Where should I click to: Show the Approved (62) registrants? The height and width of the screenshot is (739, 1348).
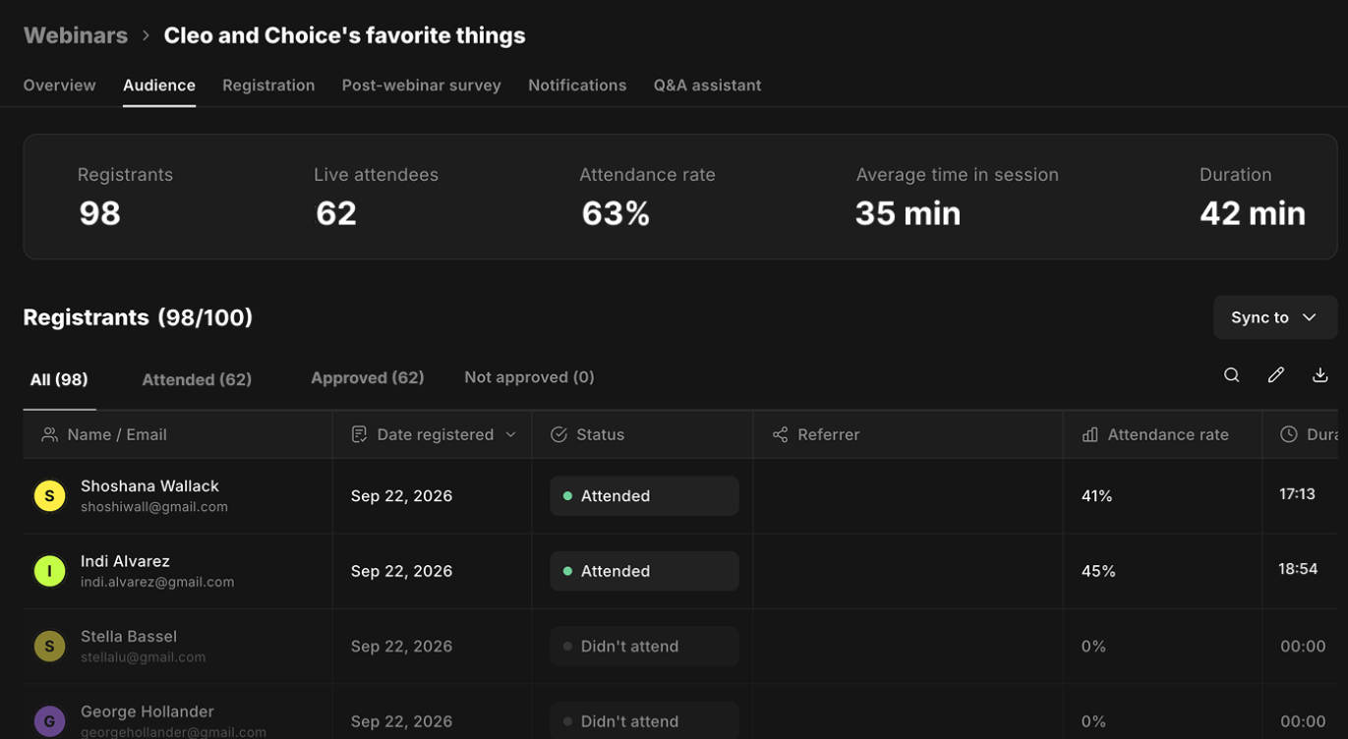[x=368, y=377]
